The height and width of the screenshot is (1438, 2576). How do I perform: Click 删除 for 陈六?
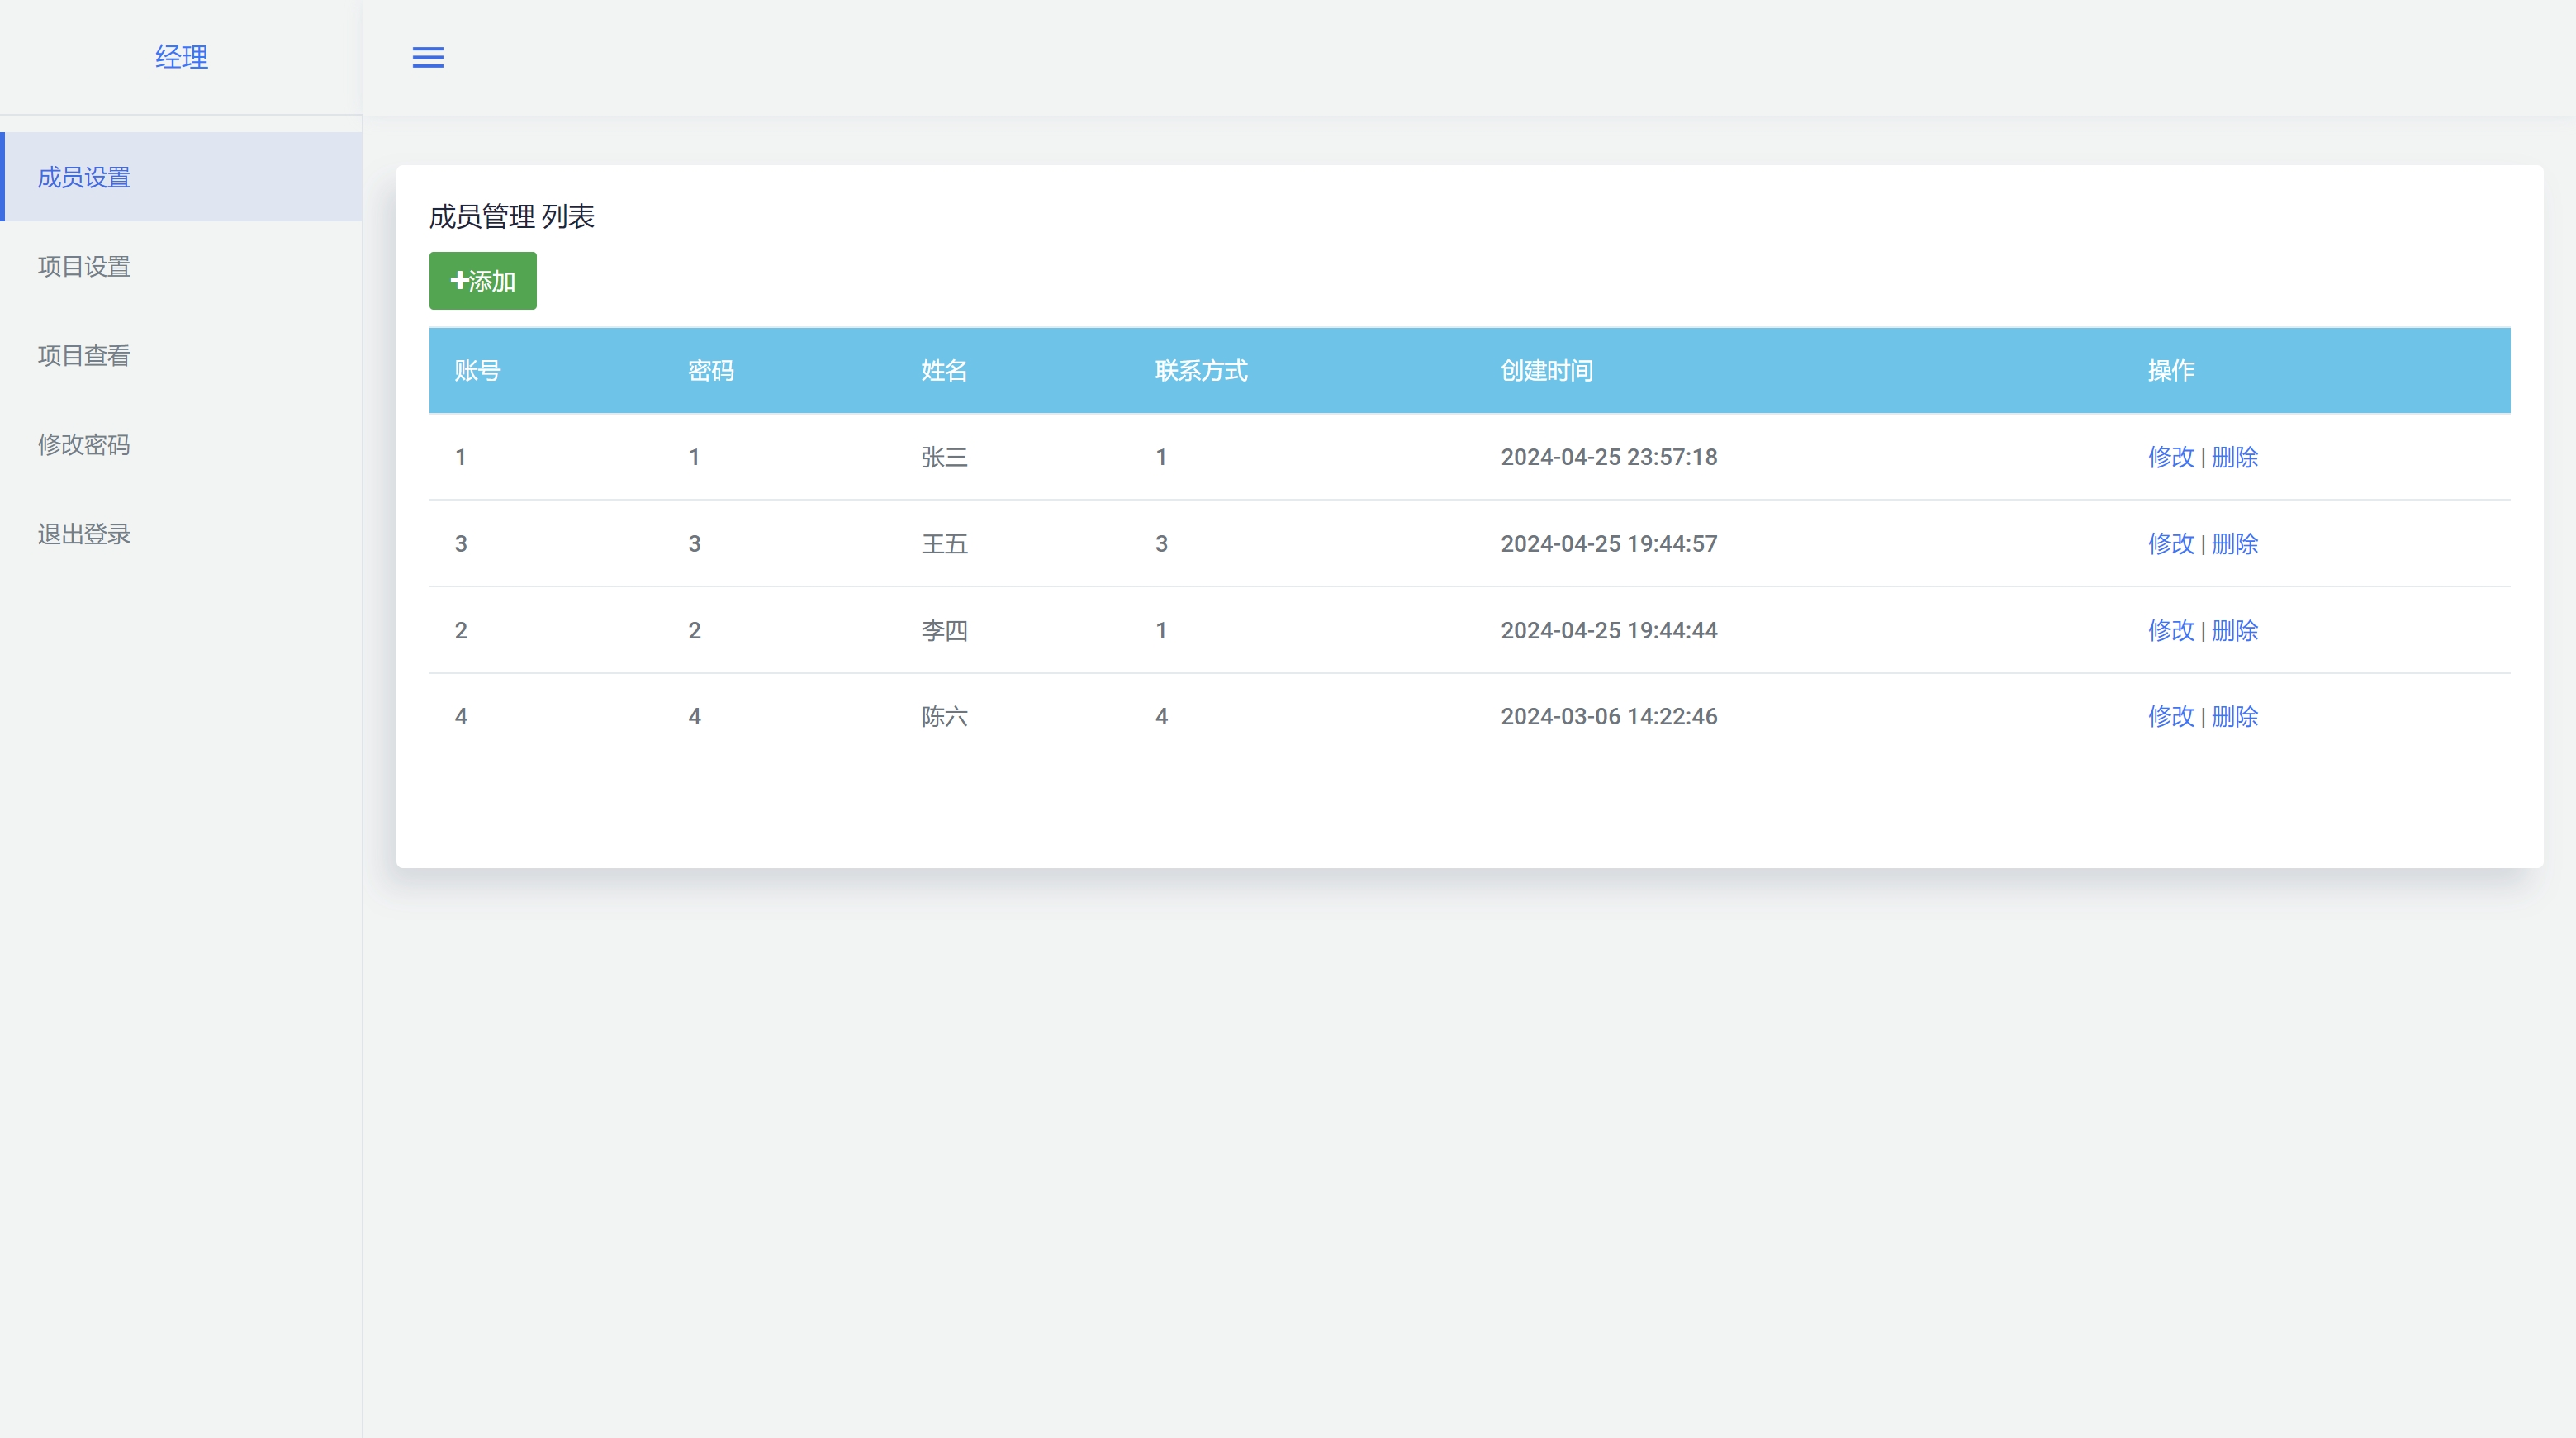point(2235,716)
